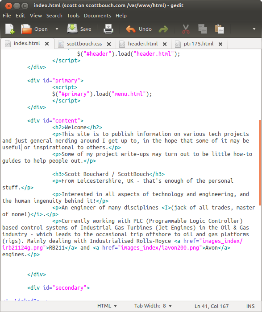Click the scottbouch.css tab file icon
The image size is (262, 312).
point(61,44)
